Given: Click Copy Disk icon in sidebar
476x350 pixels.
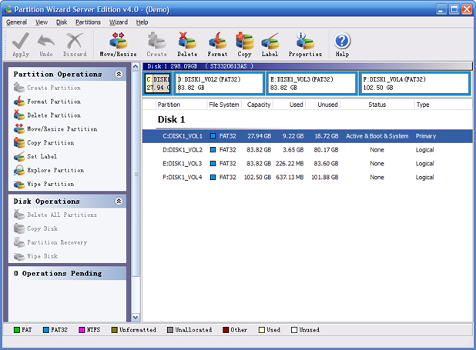Looking at the screenshot, I should pos(19,228).
